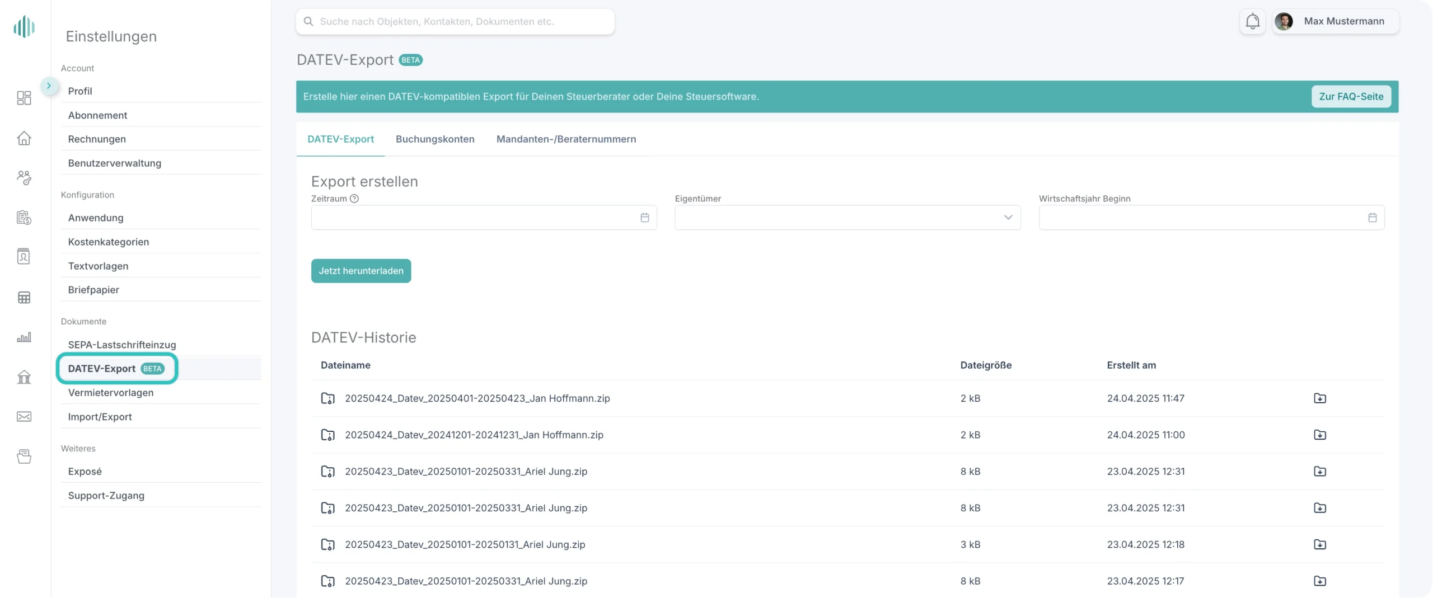Screen dimensions: 1433x598
Task: Open Anwendung configuration
Action: (x=161, y=218)
